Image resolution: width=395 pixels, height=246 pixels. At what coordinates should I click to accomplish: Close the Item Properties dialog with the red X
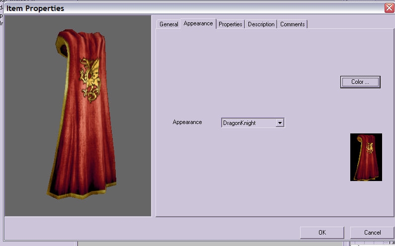tap(389, 8)
